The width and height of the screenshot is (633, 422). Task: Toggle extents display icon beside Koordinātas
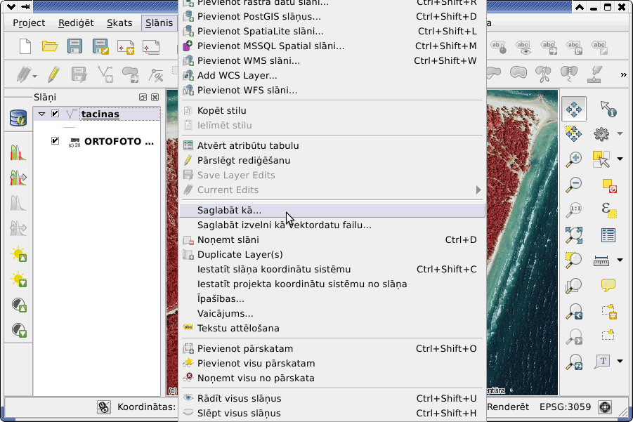coord(104,407)
